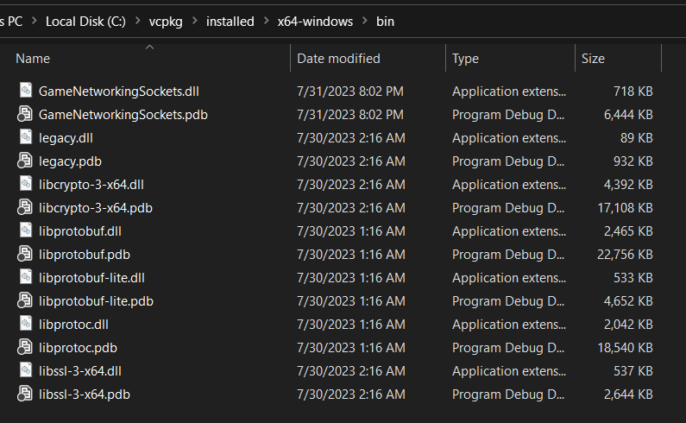
Task: Click the legacy.dll file icon
Action: [x=25, y=137]
